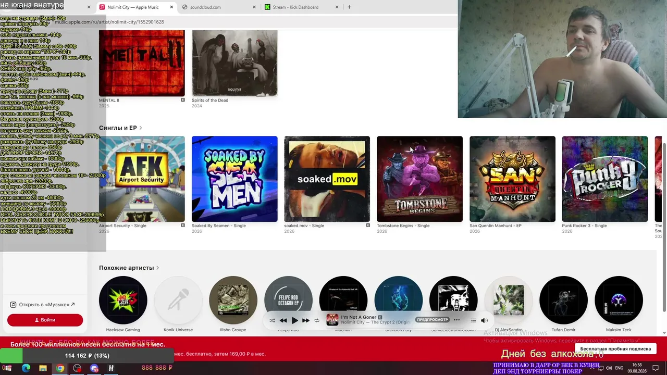This screenshot has width=667, height=375.
Task: Expand the Синглы и EP section
Action: 120,128
